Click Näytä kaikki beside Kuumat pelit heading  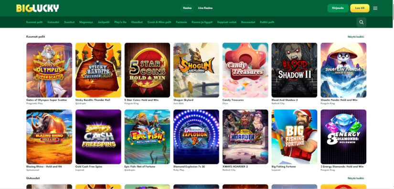[356, 37]
